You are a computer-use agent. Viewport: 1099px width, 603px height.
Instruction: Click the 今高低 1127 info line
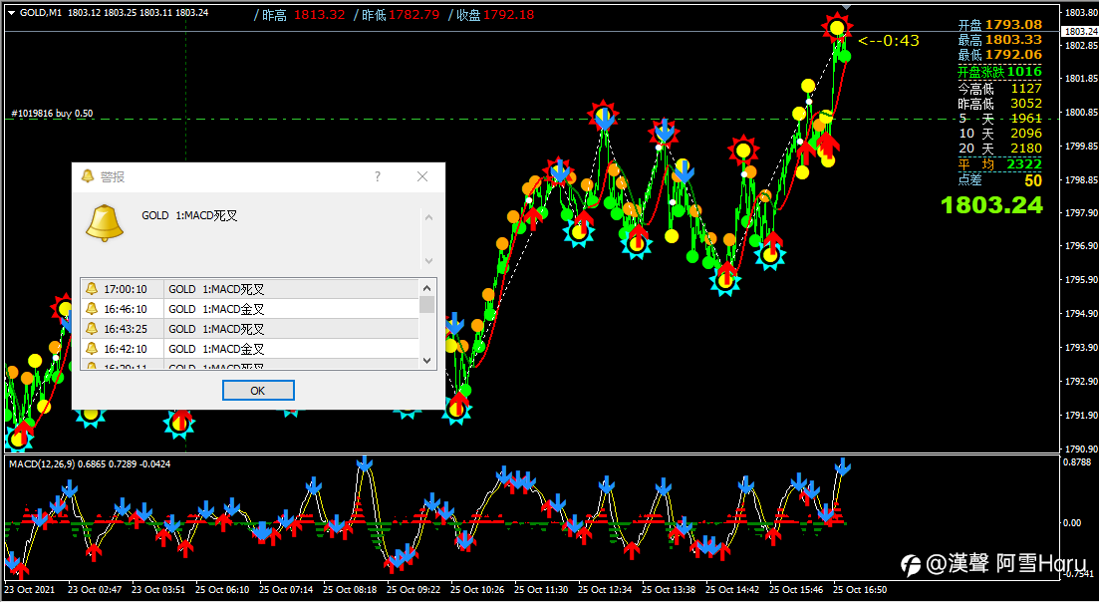click(1000, 89)
